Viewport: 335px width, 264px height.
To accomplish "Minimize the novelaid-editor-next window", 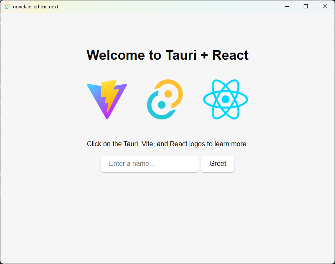I will 287,6.
